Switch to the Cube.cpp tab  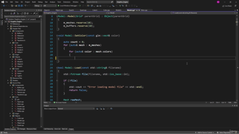click(106, 10)
